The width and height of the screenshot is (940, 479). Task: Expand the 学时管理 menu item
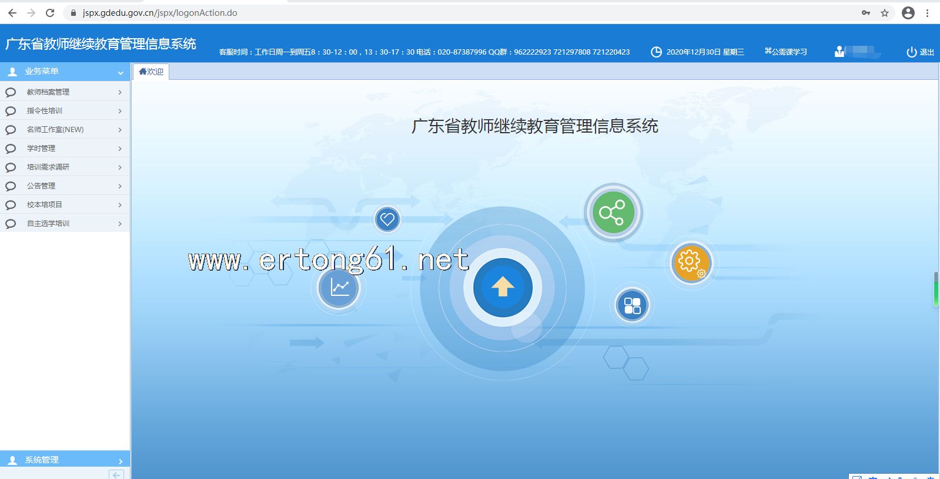pyautogui.click(x=65, y=149)
